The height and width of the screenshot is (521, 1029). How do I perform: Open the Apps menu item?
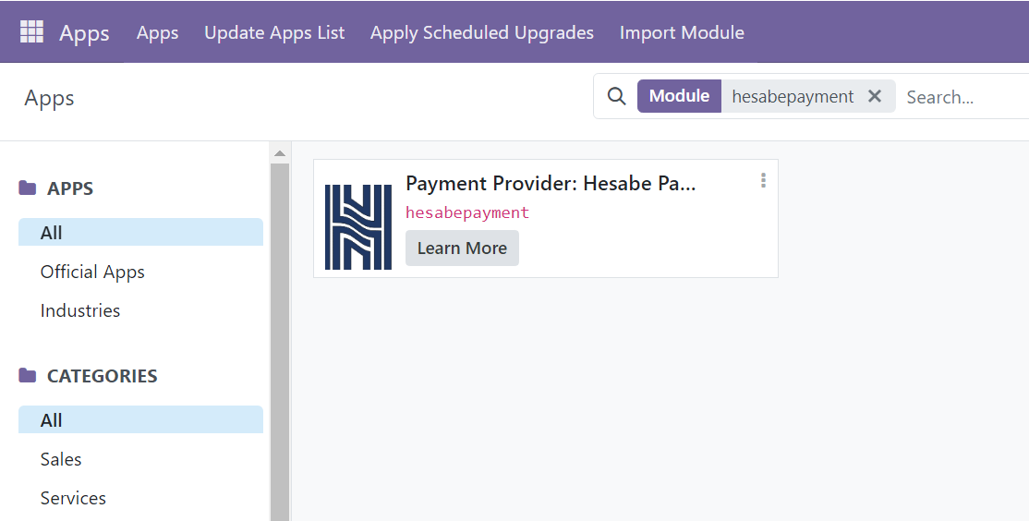coord(157,32)
